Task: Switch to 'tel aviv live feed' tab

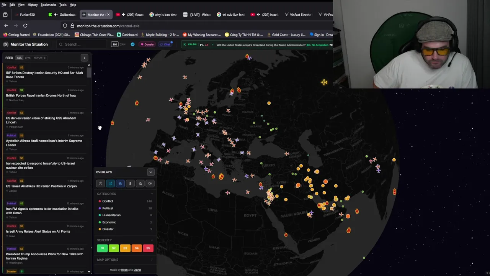Action: pyautogui.click(x=231, y=15)
